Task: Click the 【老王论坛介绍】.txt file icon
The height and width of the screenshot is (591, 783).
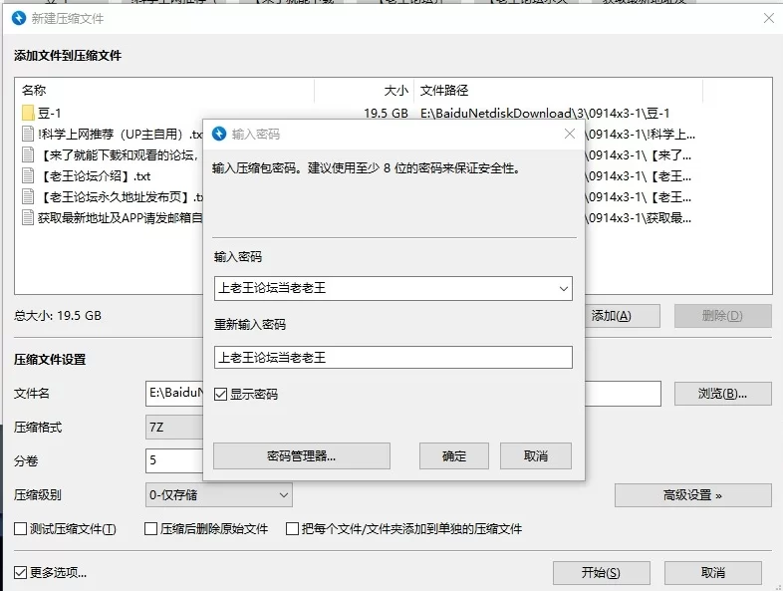Action: [28, 175]
